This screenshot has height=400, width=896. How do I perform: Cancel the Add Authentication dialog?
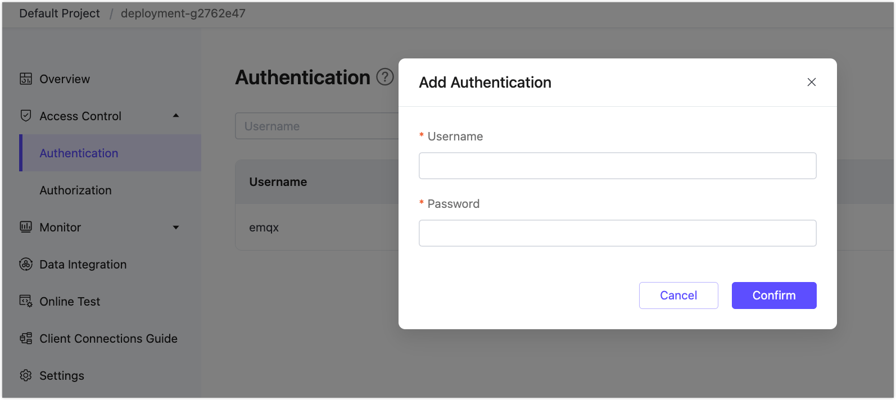click(x=678, y=295)
